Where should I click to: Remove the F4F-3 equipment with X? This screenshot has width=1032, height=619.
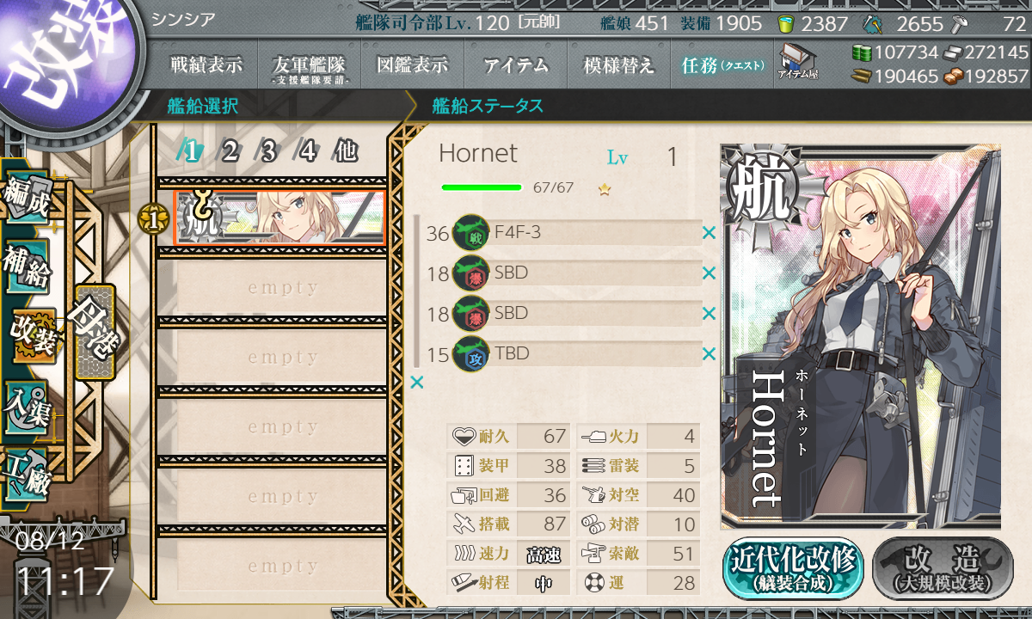click(709, 232)
